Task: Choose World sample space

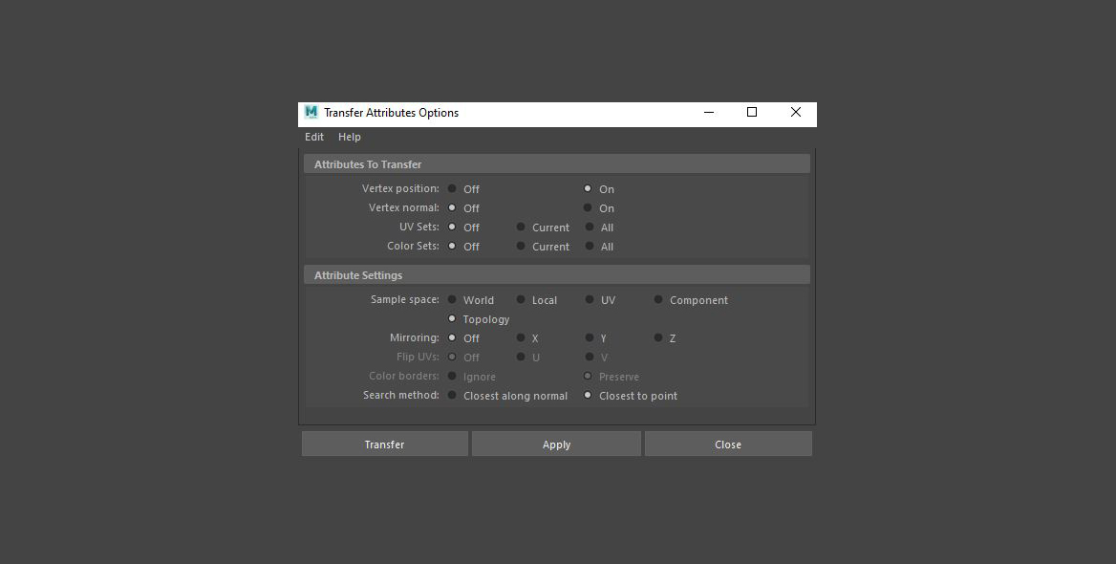Action: coord(452,300)
